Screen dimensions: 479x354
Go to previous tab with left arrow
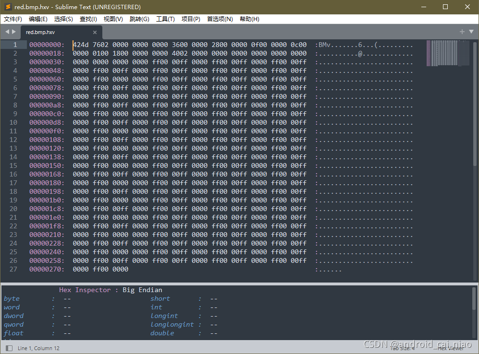(x=7, y=32)
